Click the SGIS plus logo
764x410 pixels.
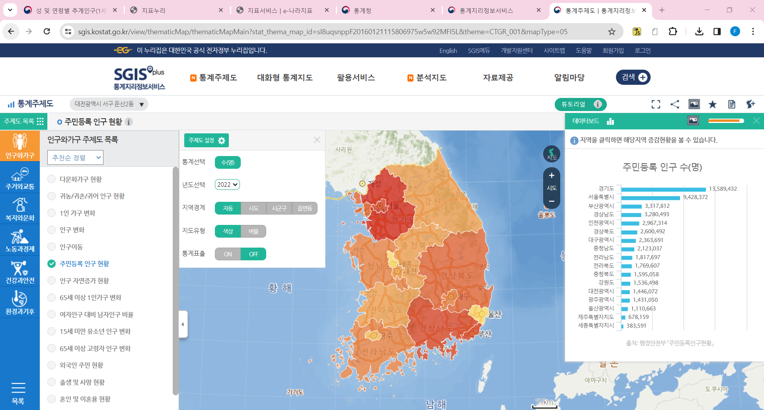pyautogui.click(x=139, y=78)
